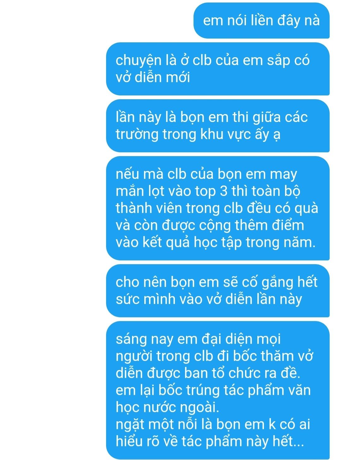Screen dimensions: 341x460
Task: Tap the text 'và còn được cộng thêm điểm'
Action: coord(210,226)
